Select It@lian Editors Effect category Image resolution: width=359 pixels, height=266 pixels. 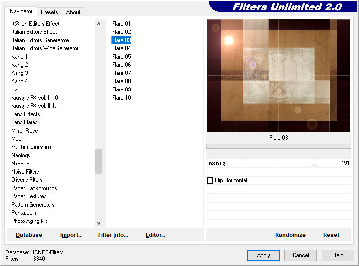(x=35, y=24)
